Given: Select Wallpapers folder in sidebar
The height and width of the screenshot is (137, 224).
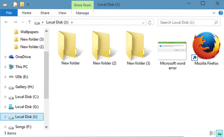Looking at the screenshot, I should click(29, 32).
